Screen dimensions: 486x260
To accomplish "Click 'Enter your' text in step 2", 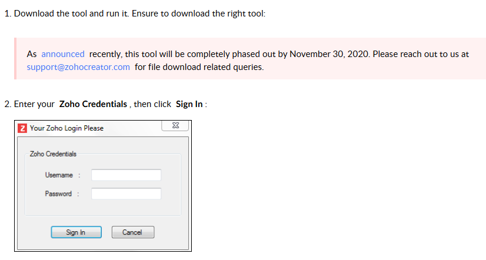I will click(x=34, y=104).
